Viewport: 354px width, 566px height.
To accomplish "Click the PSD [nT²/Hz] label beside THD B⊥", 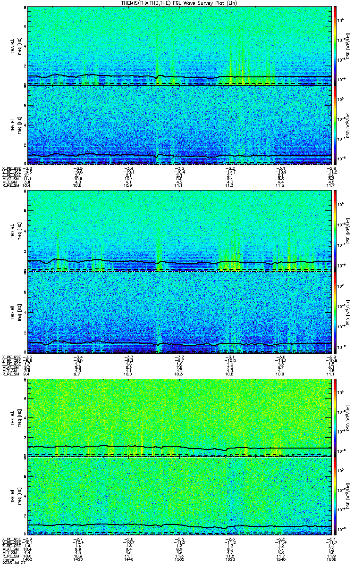I will click(x=348, y=232).
